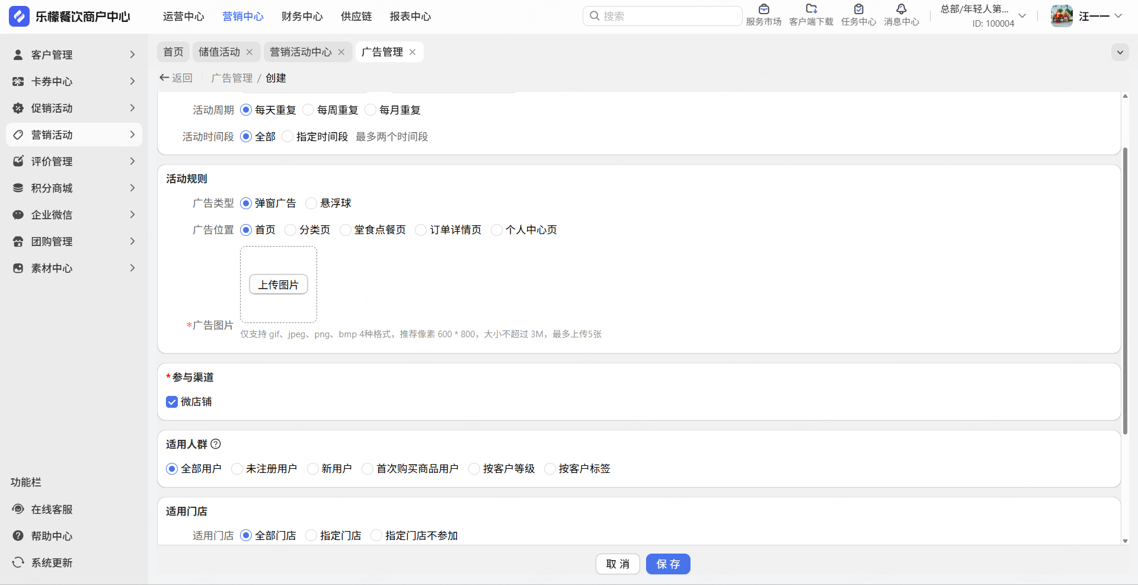
Task: Uncheck the 微店铺 channel checkbox
Action: coord(172,402)
